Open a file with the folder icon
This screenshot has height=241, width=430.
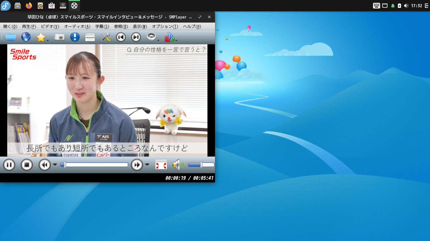click(11, 37)
